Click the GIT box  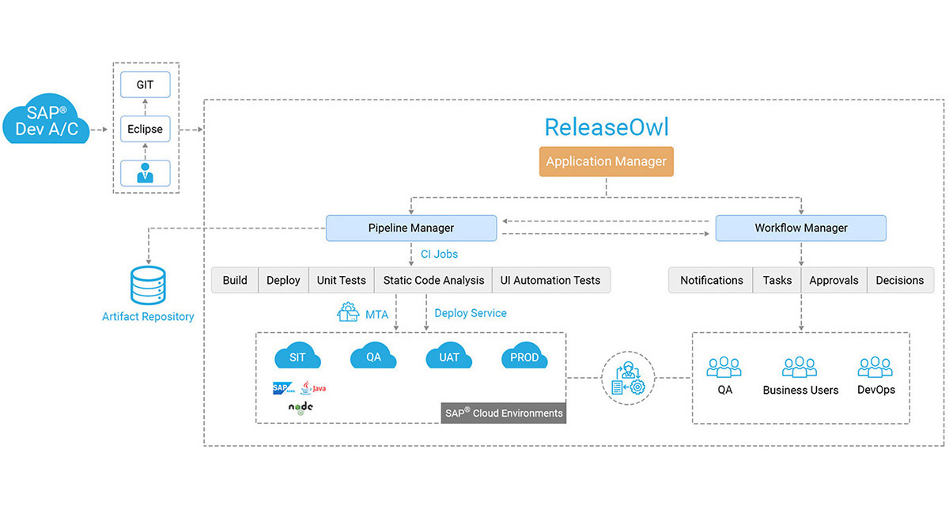(x=145, y=82)
